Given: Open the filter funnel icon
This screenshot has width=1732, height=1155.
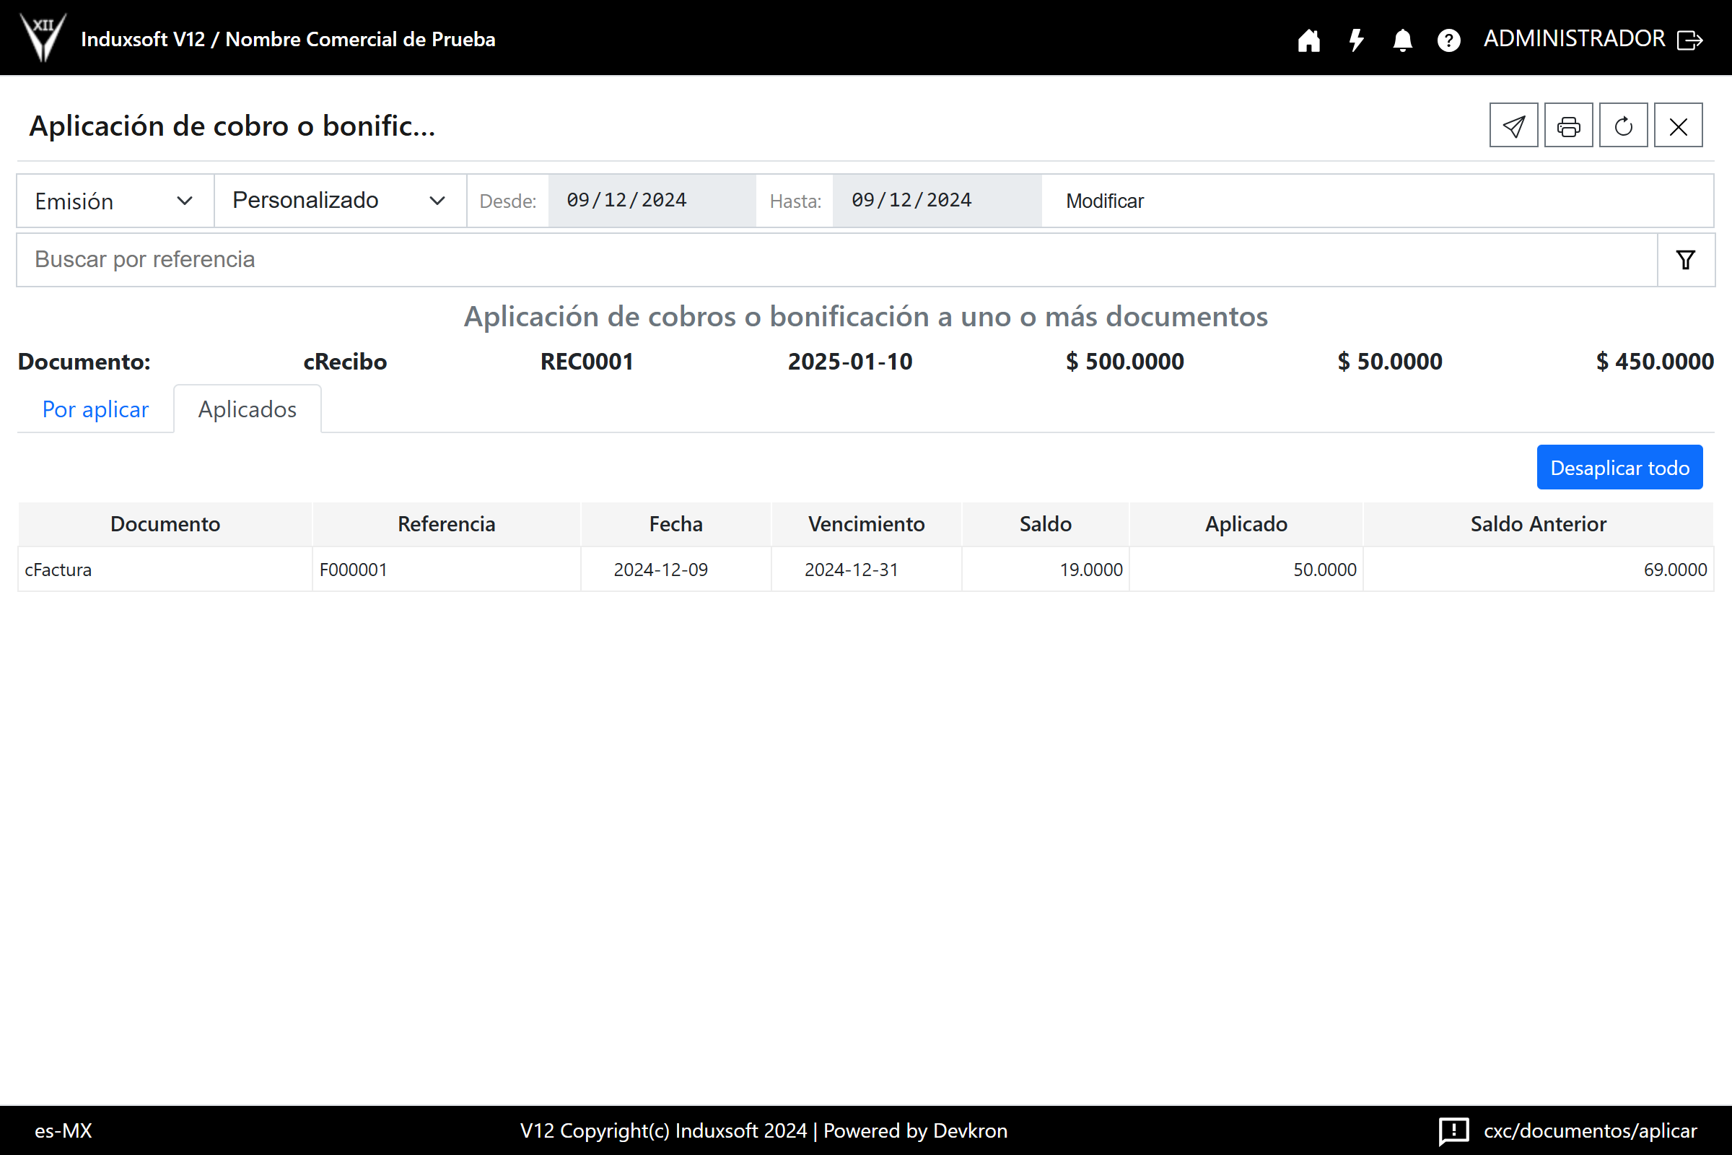Looking at the screenshot, I should click(x=1686, y=260).
